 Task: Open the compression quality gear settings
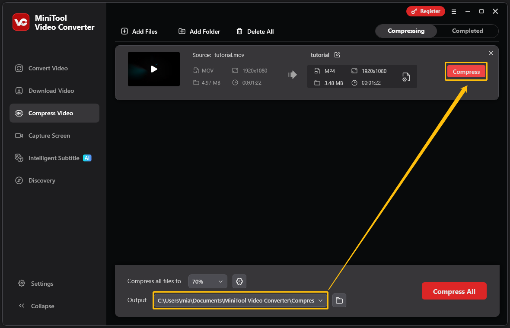coord(239,281)
